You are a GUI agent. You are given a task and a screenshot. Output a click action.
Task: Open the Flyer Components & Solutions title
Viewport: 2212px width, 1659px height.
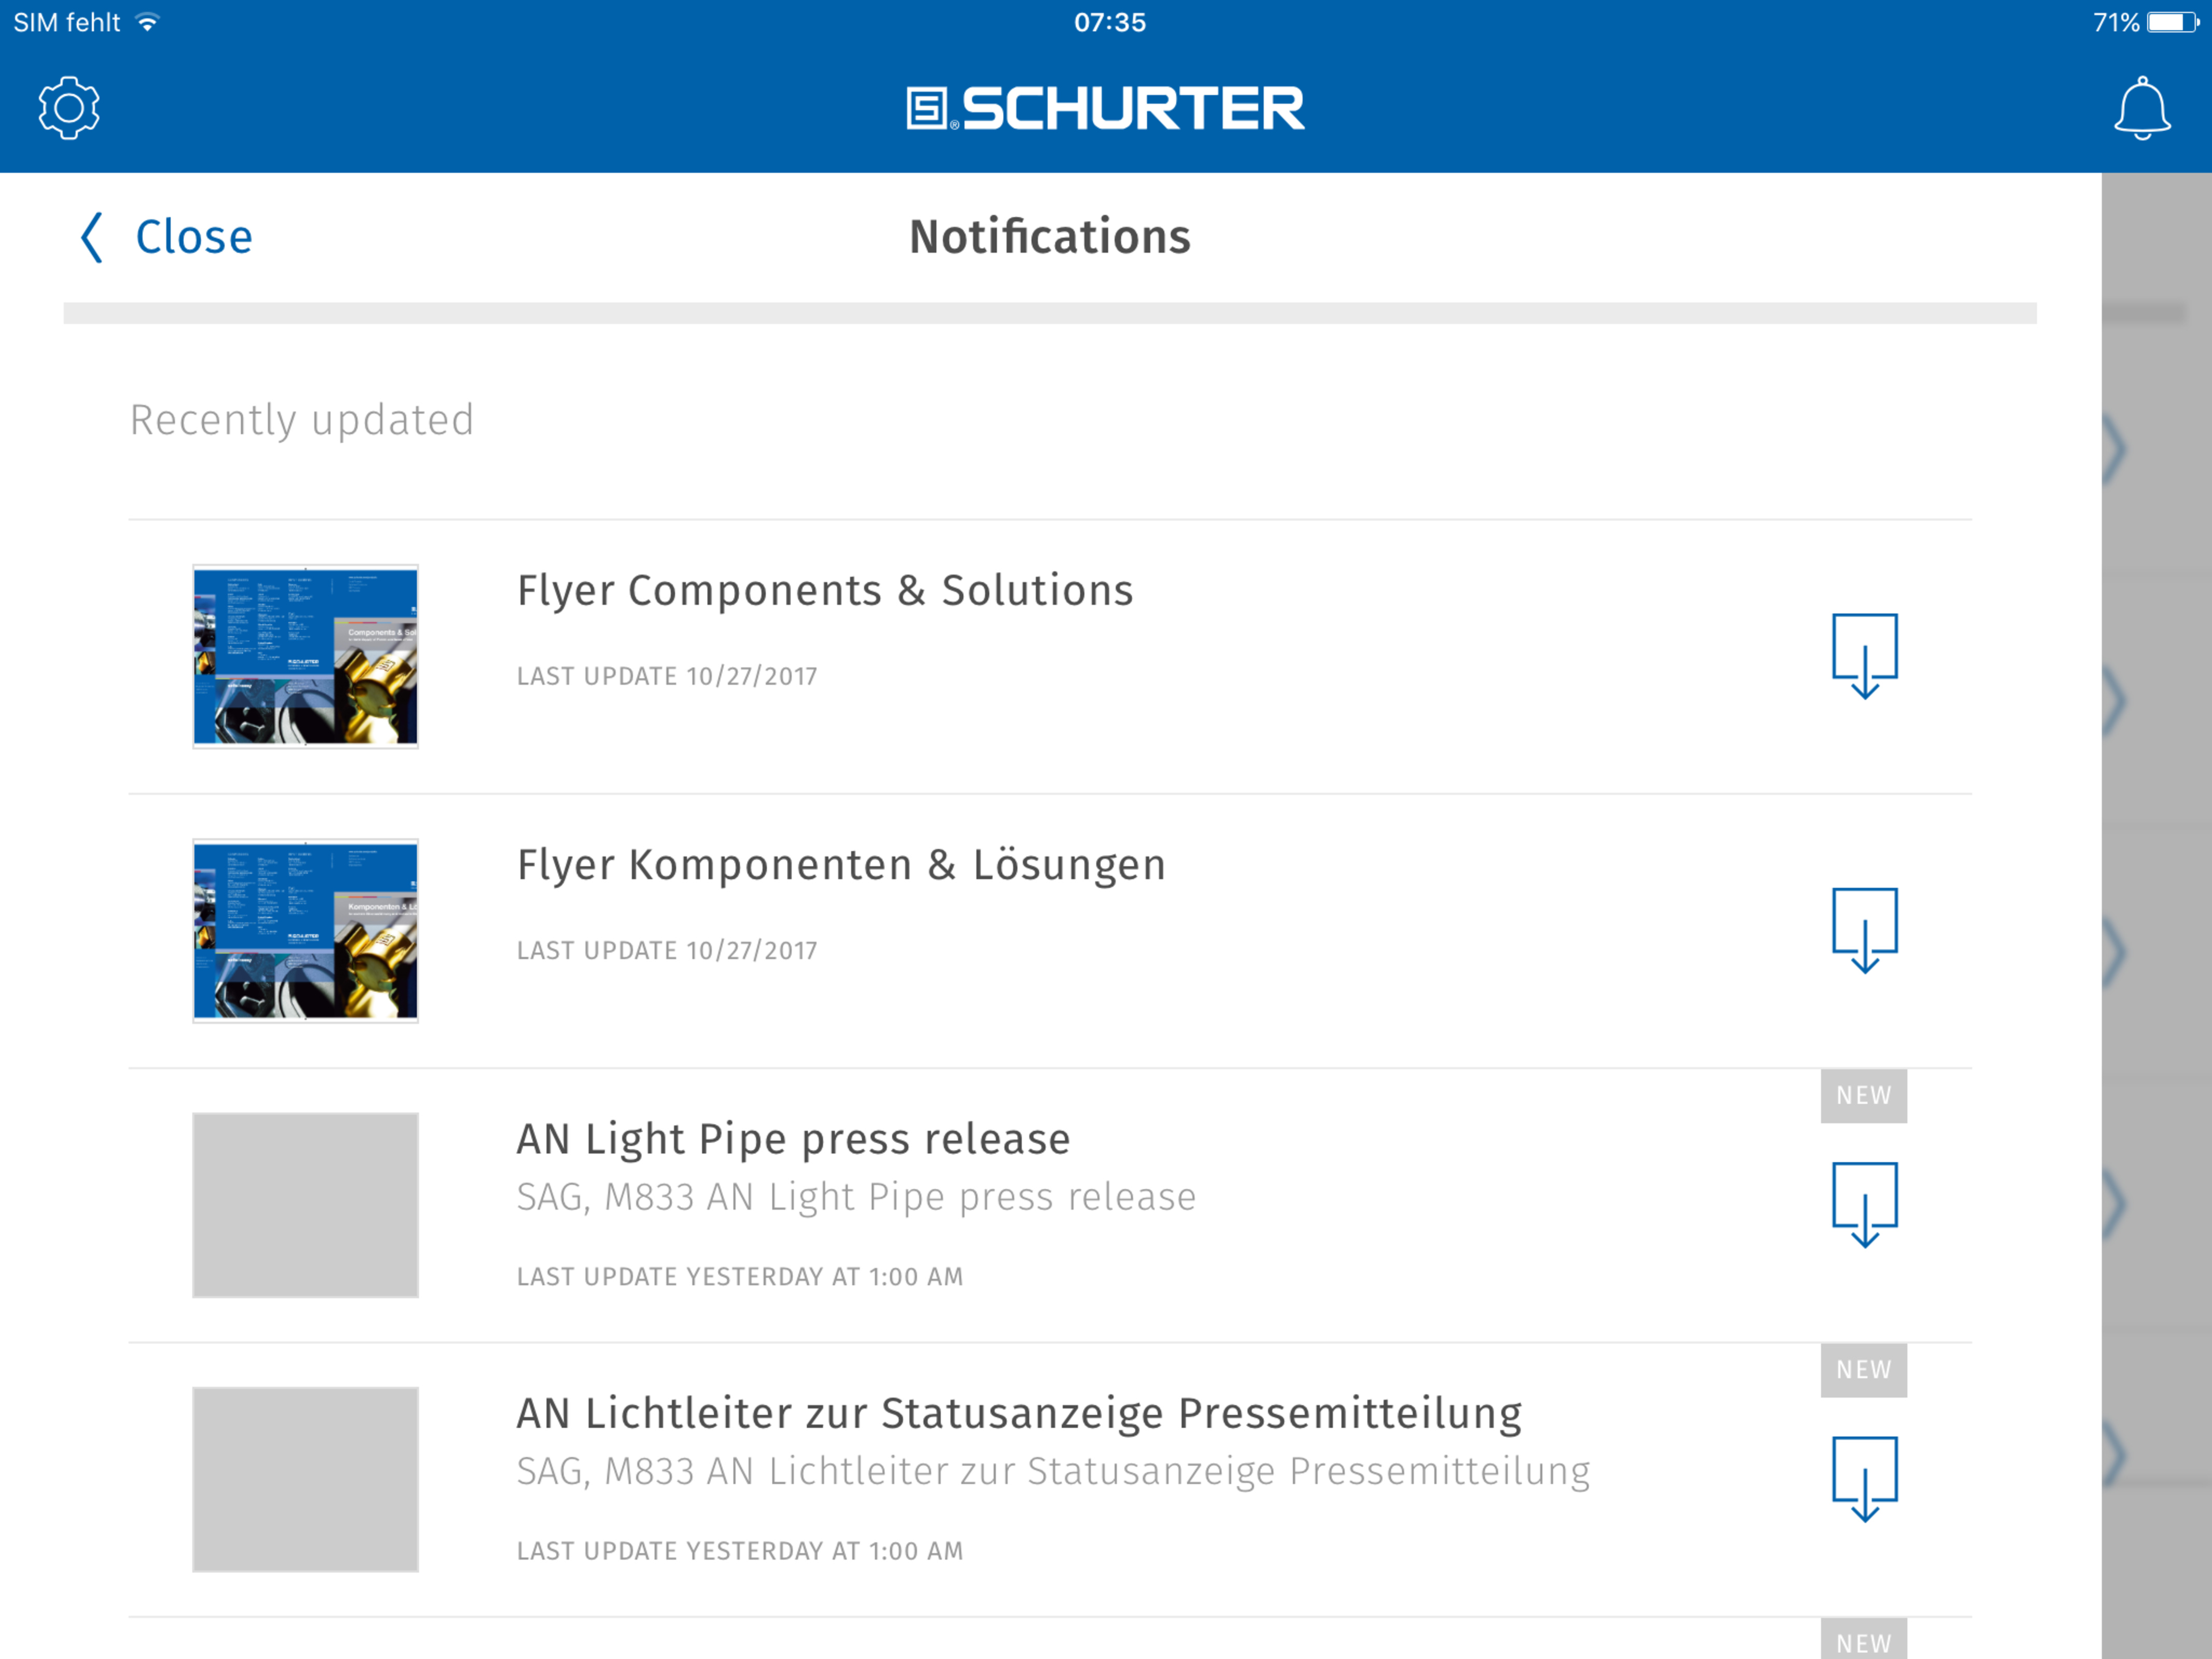coord(825,590)
